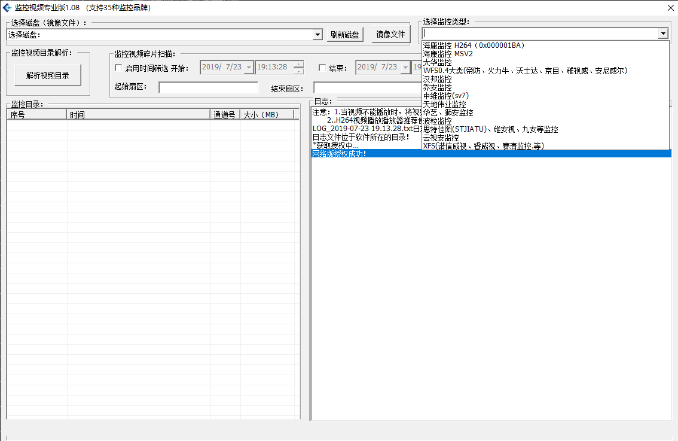Click the 解析视频目录 button
678x441 pixels.
[48, 75]
